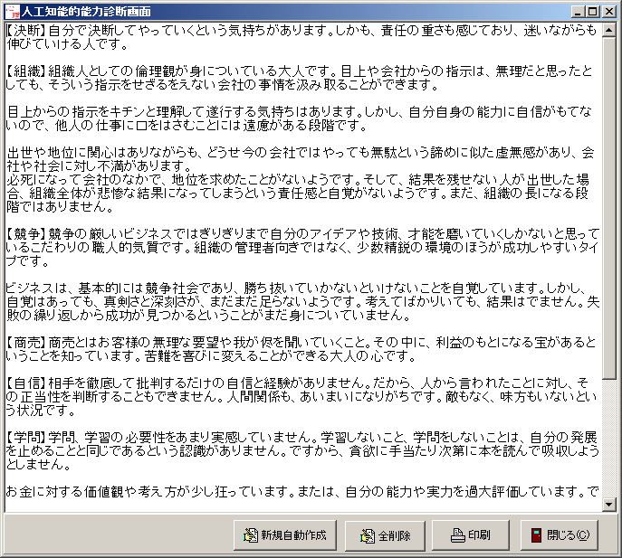Click the line starting with 目上からの指示をキチンと

coord(300,112)
